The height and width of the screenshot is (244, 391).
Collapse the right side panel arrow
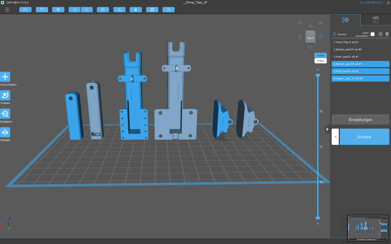pyautogui.click(x=327, y=130)
